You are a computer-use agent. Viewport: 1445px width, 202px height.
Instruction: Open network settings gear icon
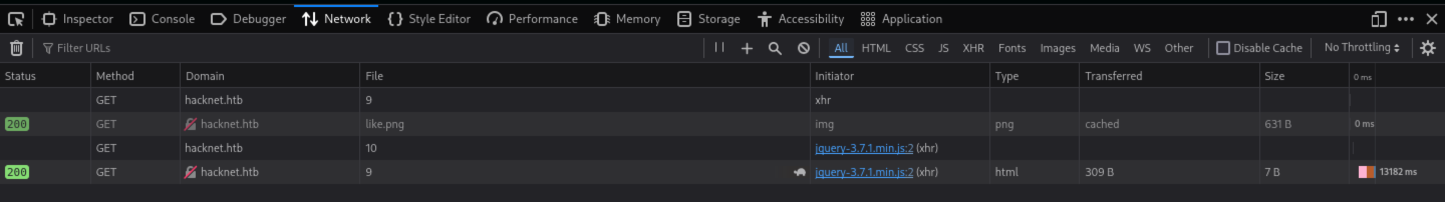(x=1427, y=48)
